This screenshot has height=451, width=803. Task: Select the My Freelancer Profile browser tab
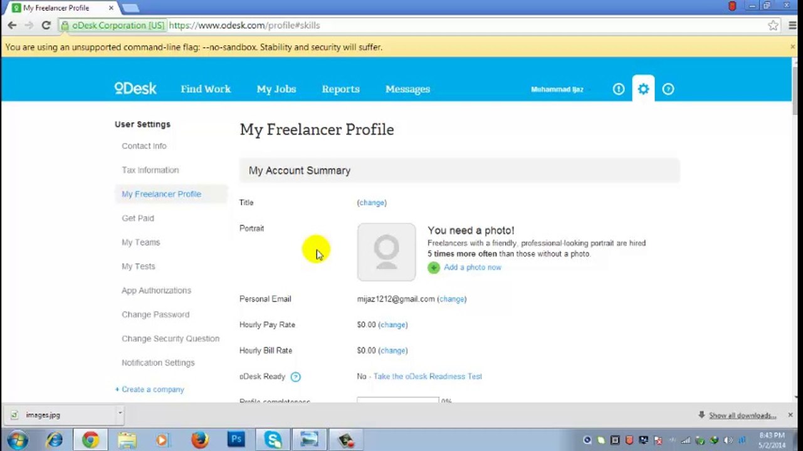click(61, 8)
